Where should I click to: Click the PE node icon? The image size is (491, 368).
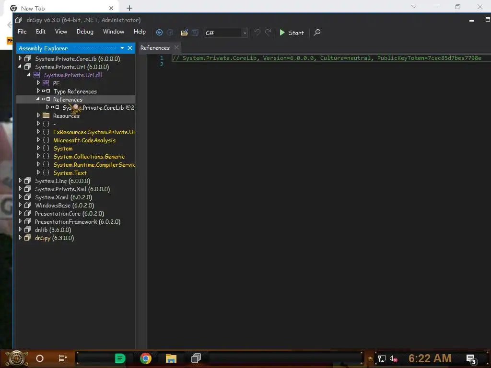coord(46,83)
